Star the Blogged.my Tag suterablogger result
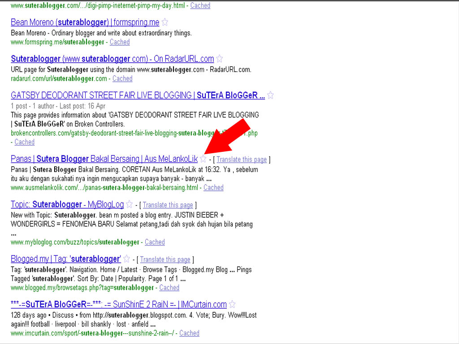The width and height of the screenshot is (459, 344). point(126,258)
